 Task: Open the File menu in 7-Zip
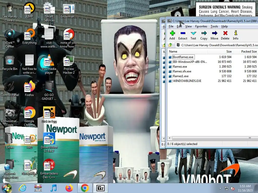[171, 26]
